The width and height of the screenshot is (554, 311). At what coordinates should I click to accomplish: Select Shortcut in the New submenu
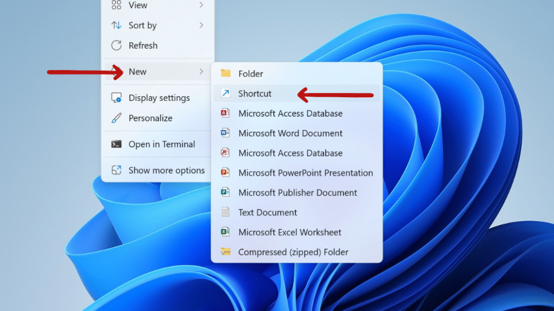[297, 93]
